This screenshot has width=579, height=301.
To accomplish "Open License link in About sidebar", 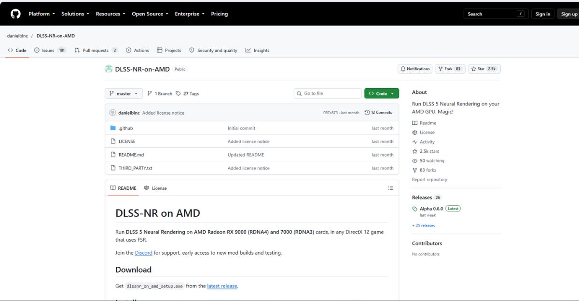I will (x=423, y=132).
